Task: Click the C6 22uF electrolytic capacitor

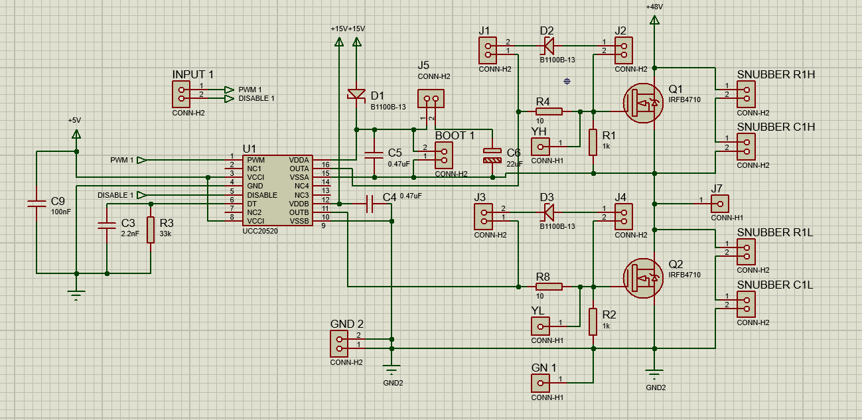Action: pos(492,155)
